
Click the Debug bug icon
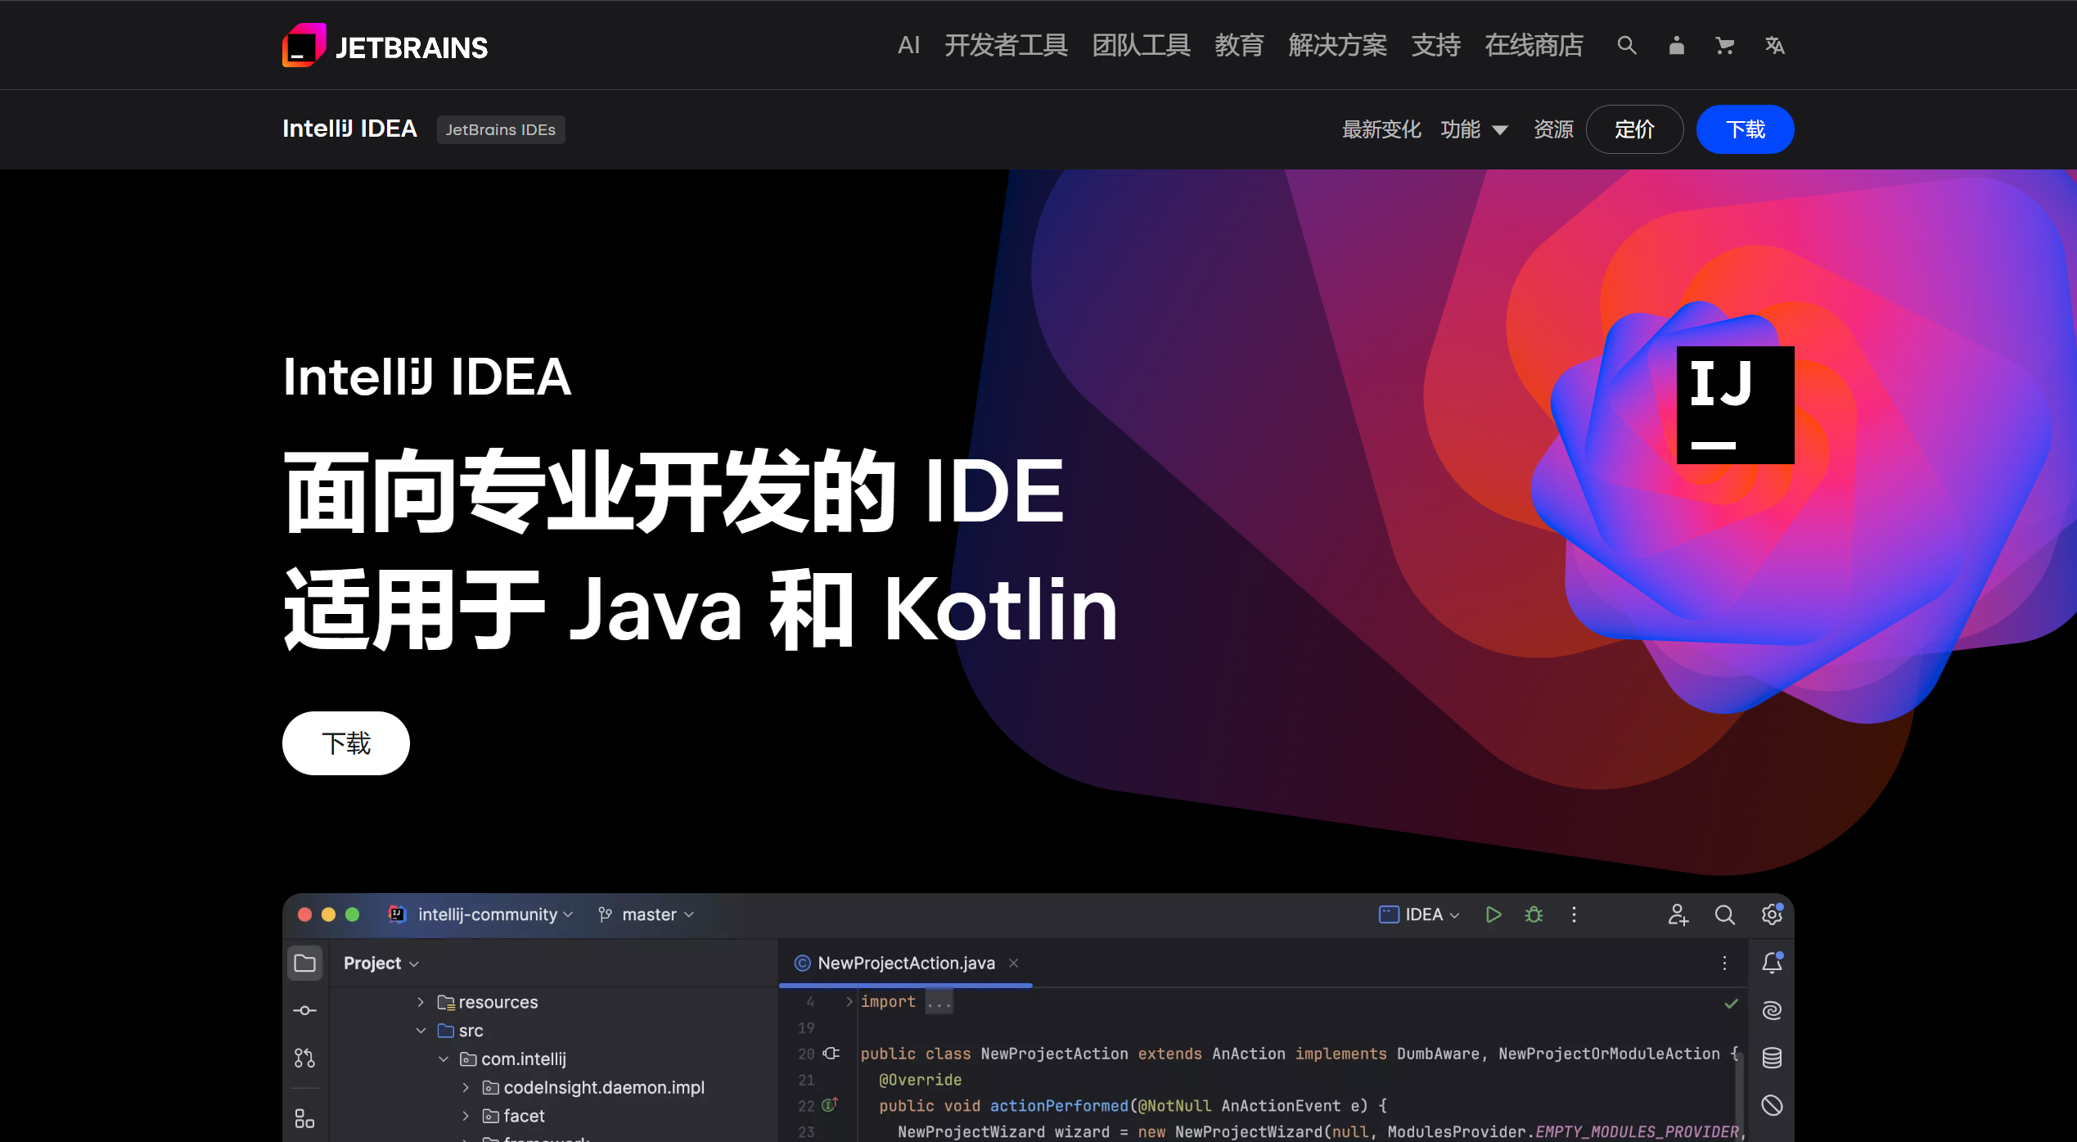(x=1534, y=914)
